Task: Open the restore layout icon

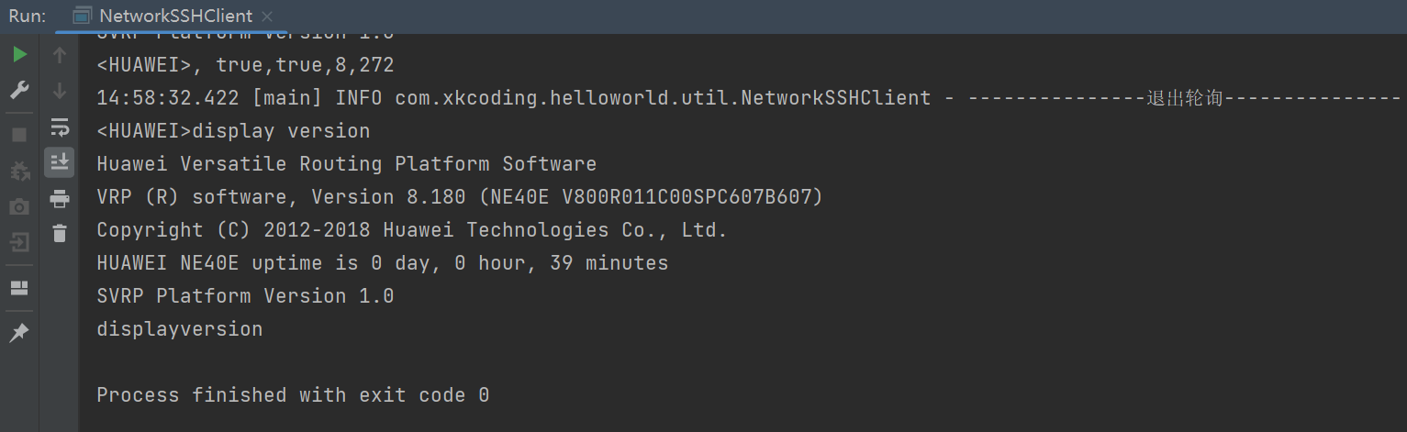Action: (x=19, y=288)
